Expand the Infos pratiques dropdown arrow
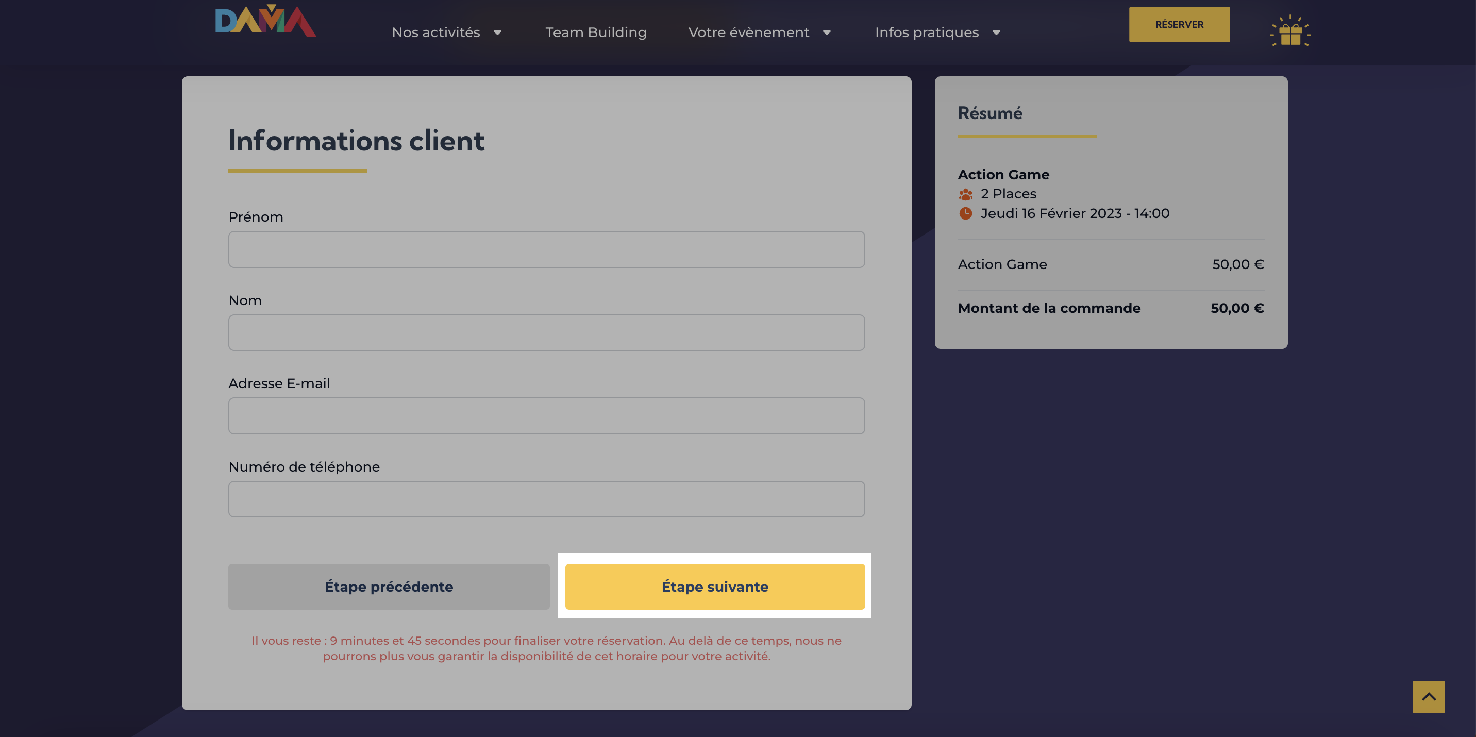Image resolution: width=1476 pixels, height=737 pixels. (996, 32)
